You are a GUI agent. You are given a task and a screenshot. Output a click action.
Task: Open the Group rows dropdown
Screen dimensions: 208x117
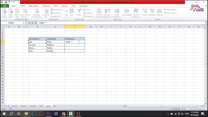click(x=145, y=13)
